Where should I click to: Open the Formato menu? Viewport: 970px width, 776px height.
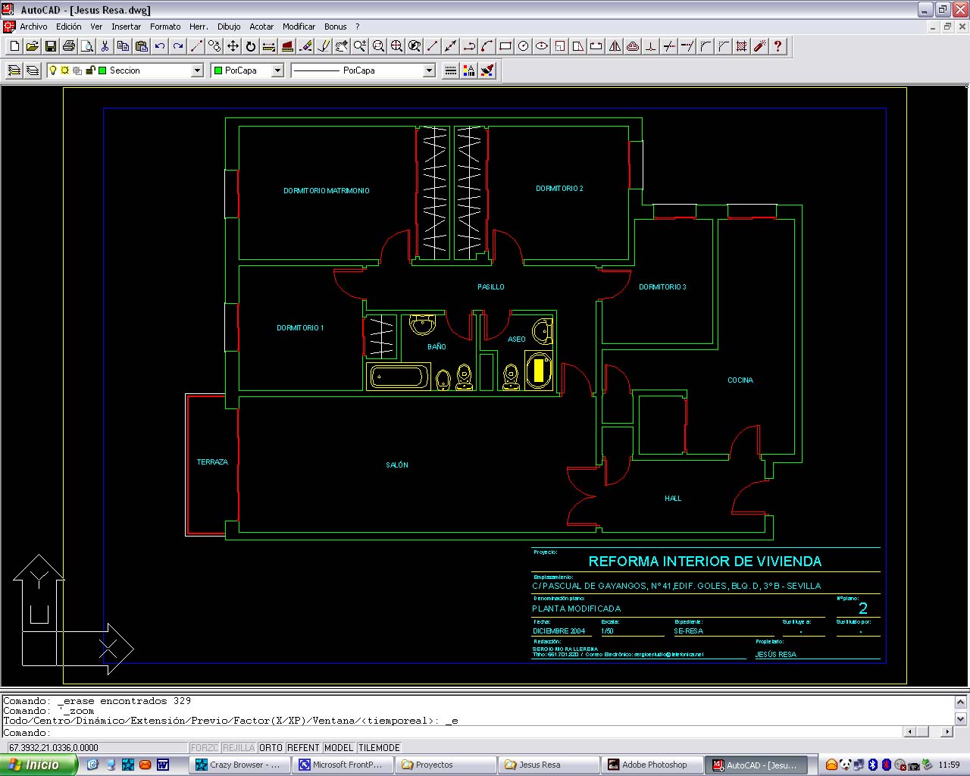pyautogui.click(x=165, y=27)
